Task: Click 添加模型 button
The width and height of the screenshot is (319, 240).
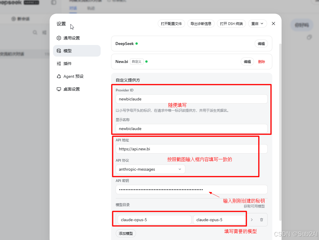Action: 126,233
